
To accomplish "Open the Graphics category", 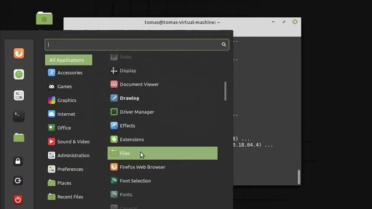I will click(69, 100).
